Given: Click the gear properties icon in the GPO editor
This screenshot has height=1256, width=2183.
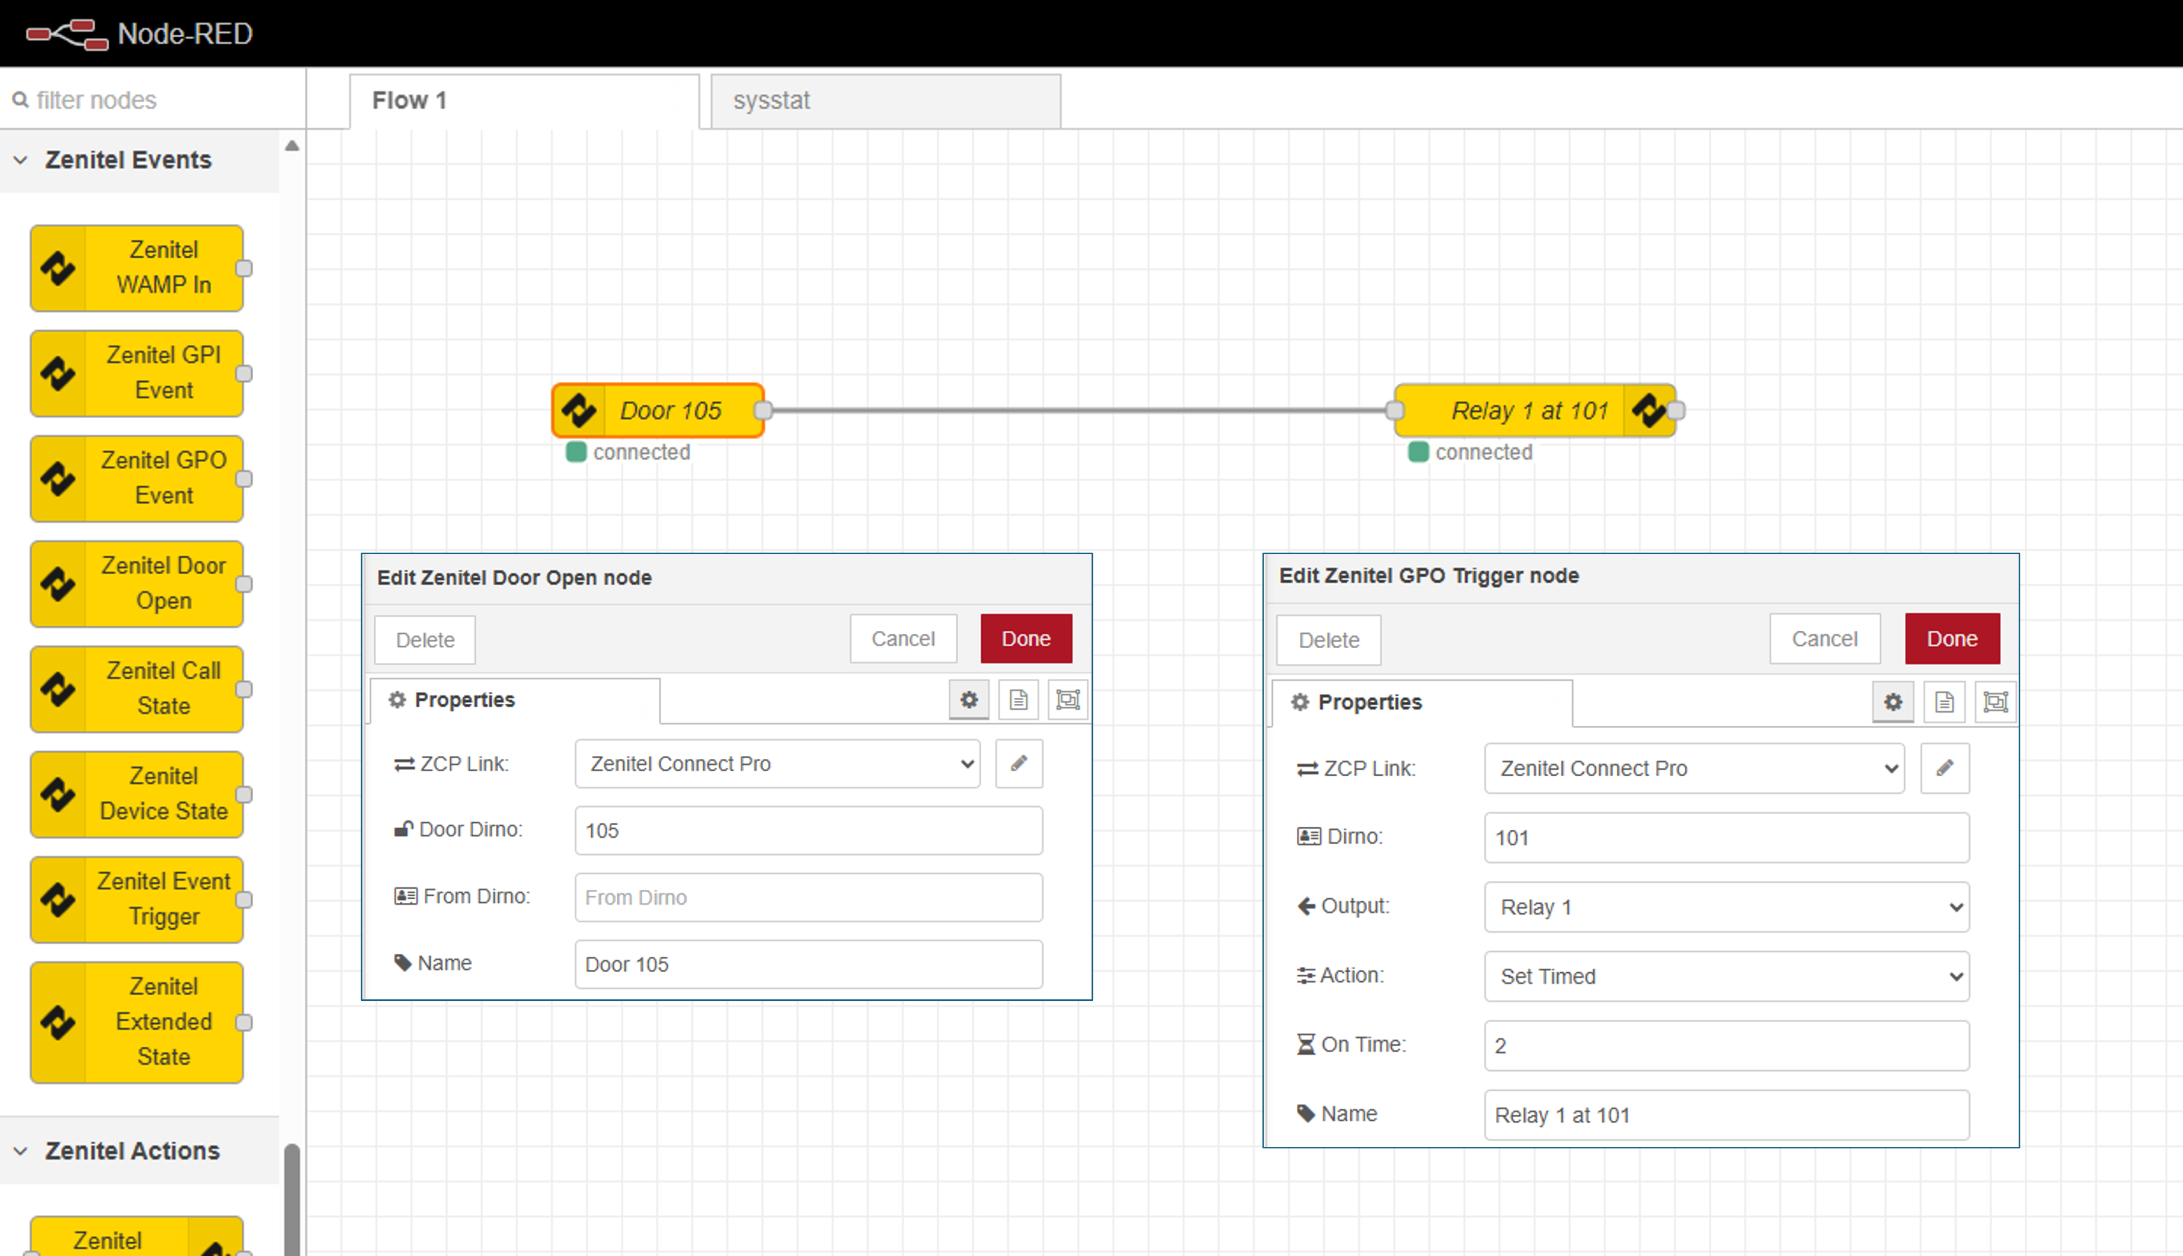Looking at the screenshot, I should click(1892, 702).
